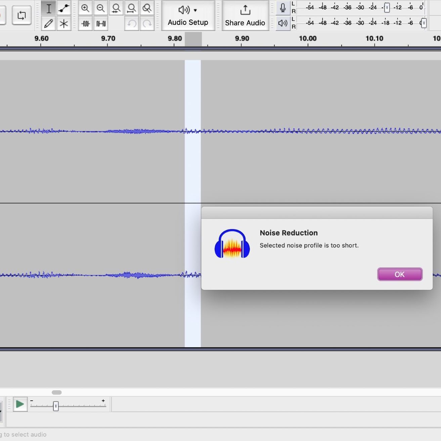This screenshot has height=441, width=441.
Task: Click the record meter microphone icon
Action: point(283,8)
